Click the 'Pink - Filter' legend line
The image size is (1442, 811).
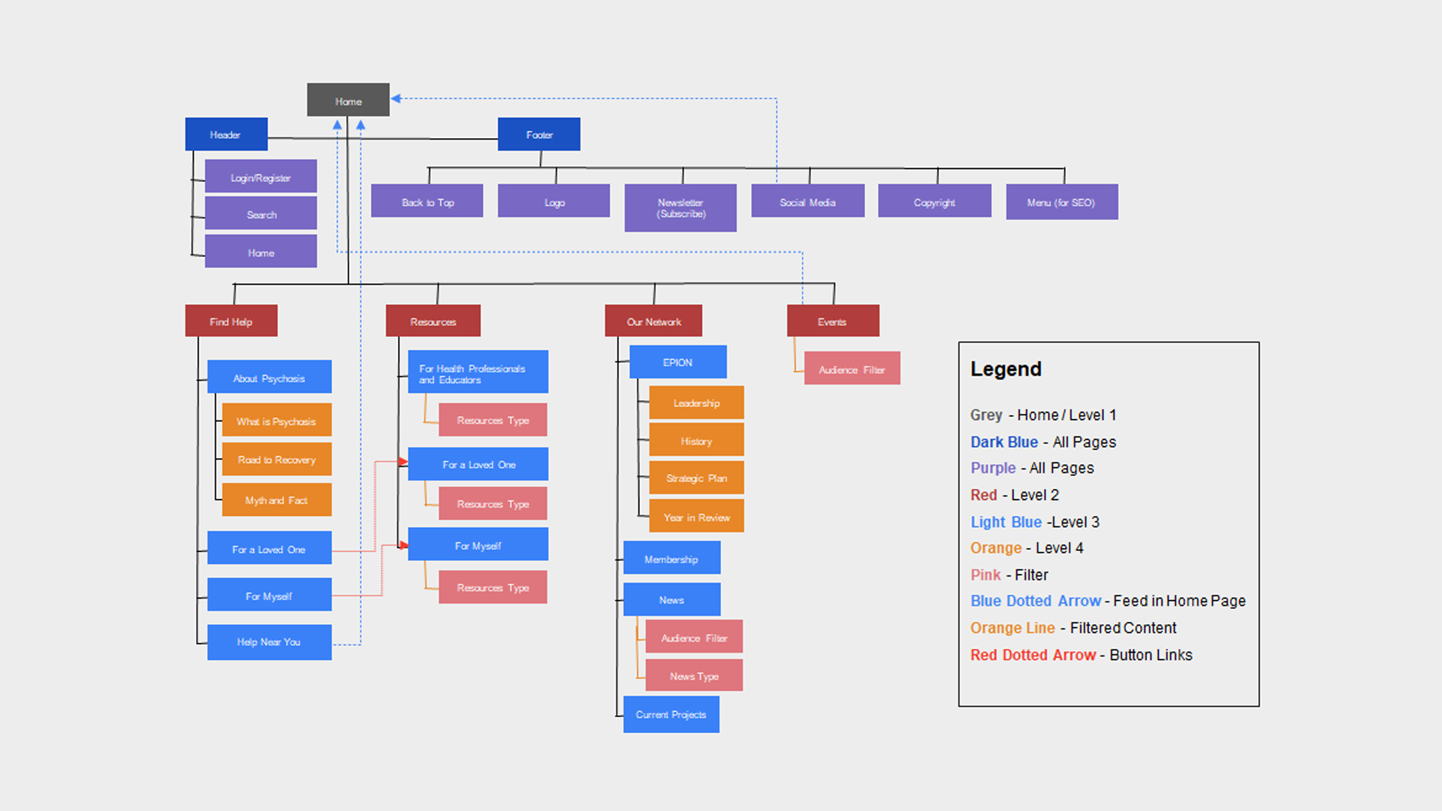[1009, 575]
